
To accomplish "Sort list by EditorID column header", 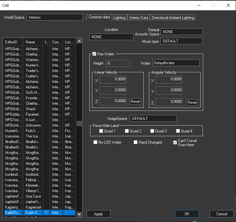I will 13,42.
